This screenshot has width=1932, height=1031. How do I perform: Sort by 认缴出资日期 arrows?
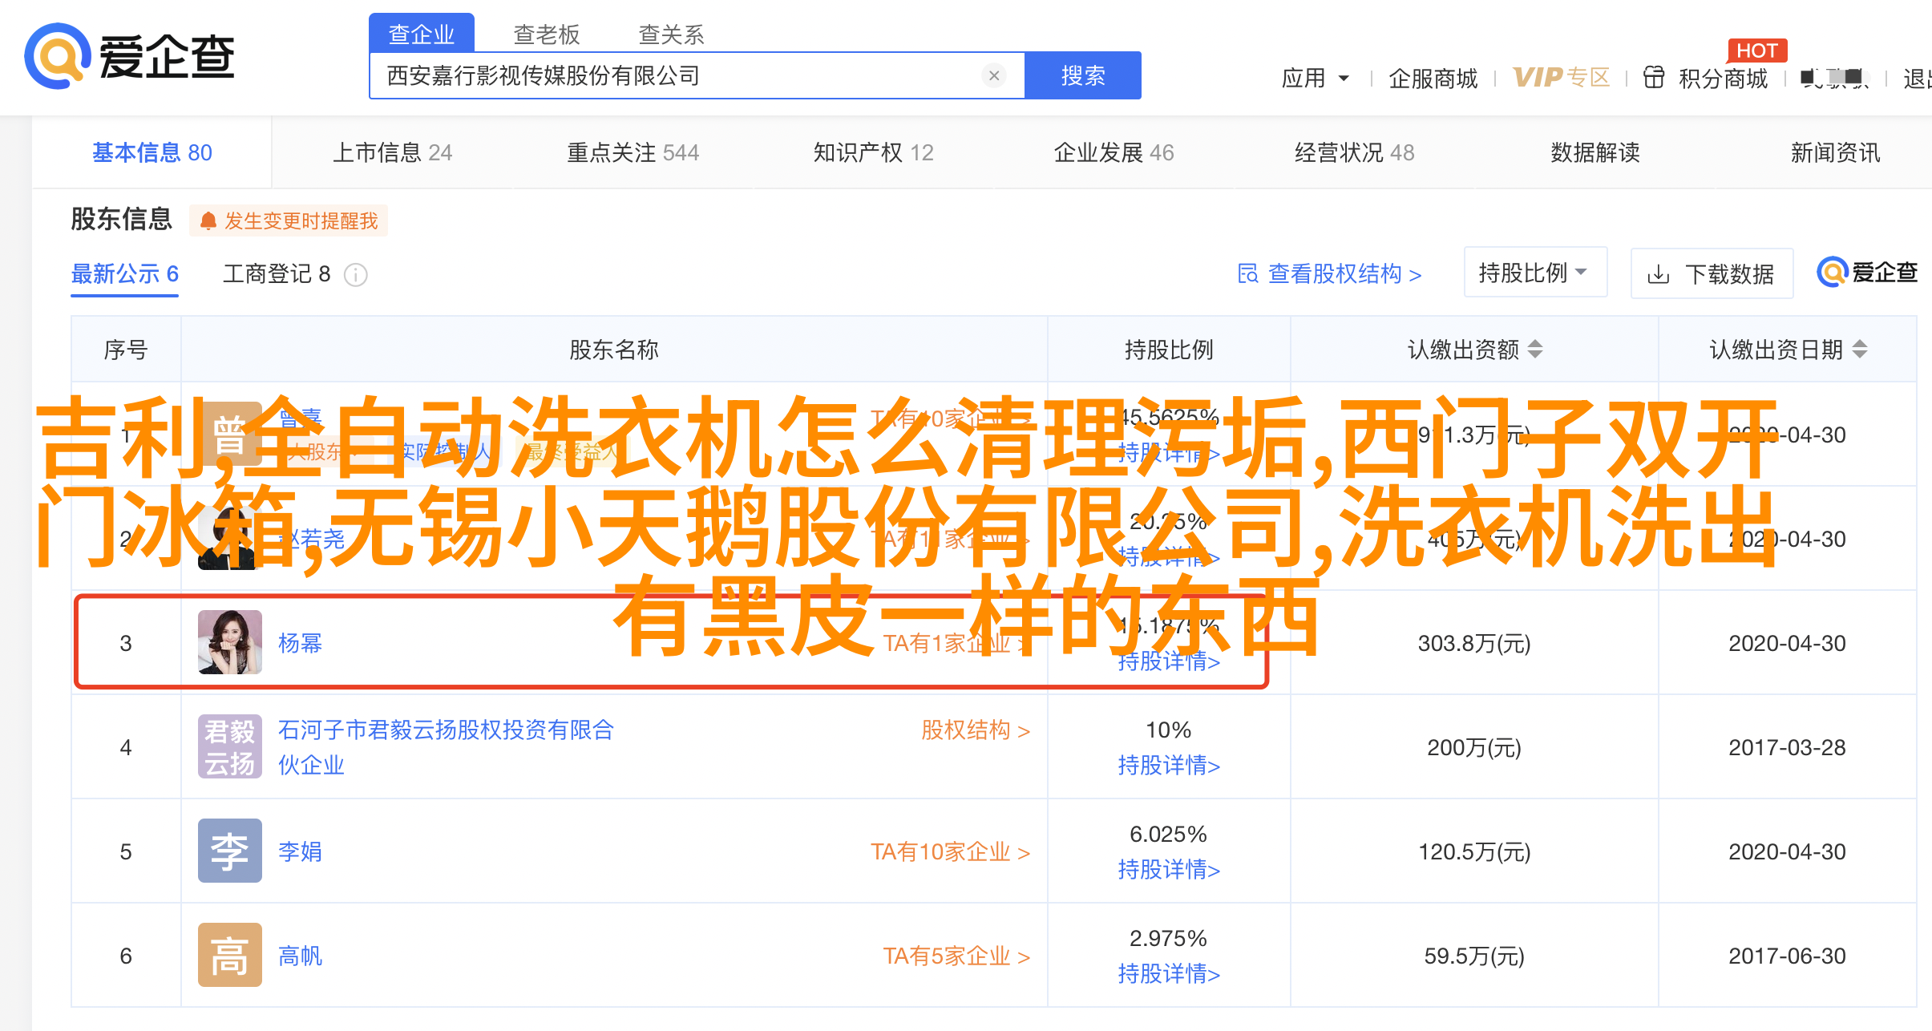tap(1860, 350)
